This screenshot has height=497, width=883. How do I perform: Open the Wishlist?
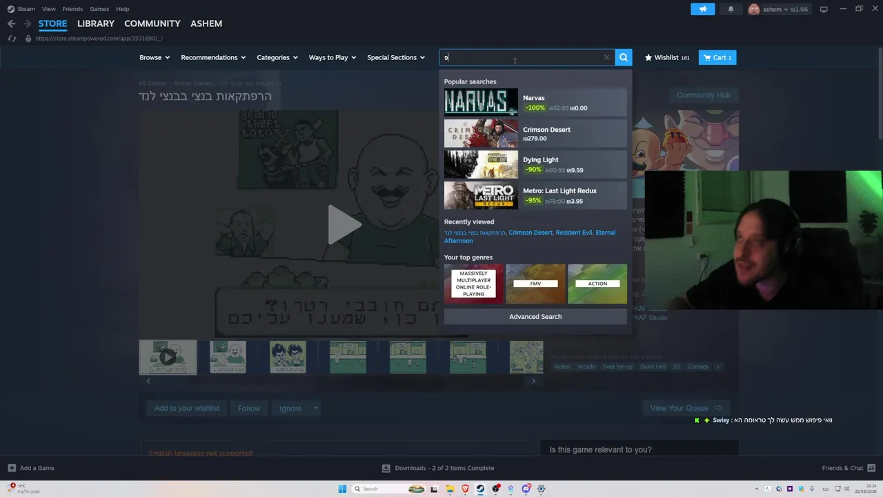[x=667, y=57]
